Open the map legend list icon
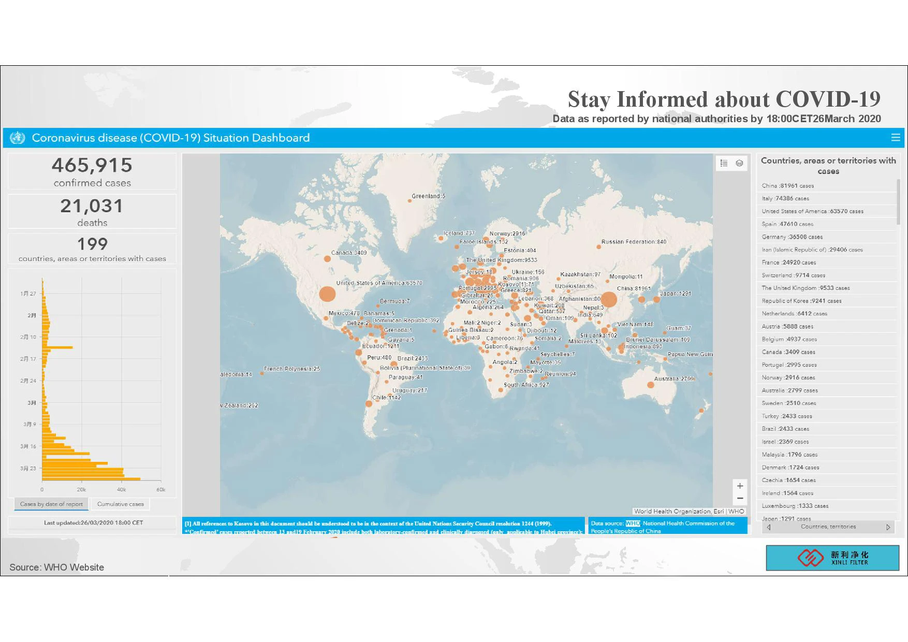This screenshot has height=642, width=908. pyautogui.click(x=724, y=163)
